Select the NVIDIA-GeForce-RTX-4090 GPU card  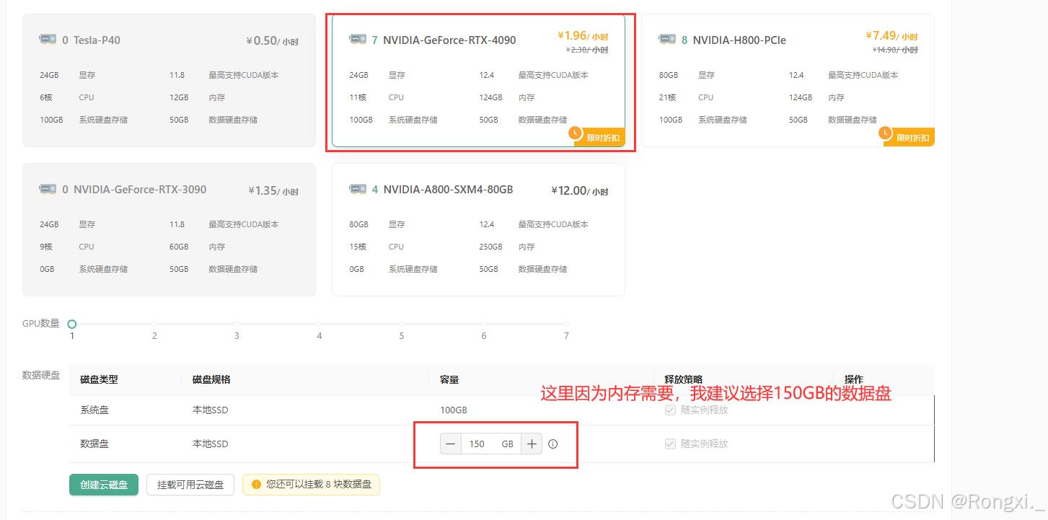click(478, 80)
